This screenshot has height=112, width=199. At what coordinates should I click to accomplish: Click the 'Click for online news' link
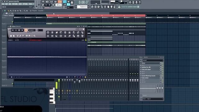coord(131,7)
